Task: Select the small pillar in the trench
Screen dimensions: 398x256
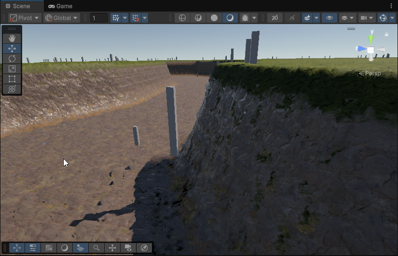Action: [136, 136]
